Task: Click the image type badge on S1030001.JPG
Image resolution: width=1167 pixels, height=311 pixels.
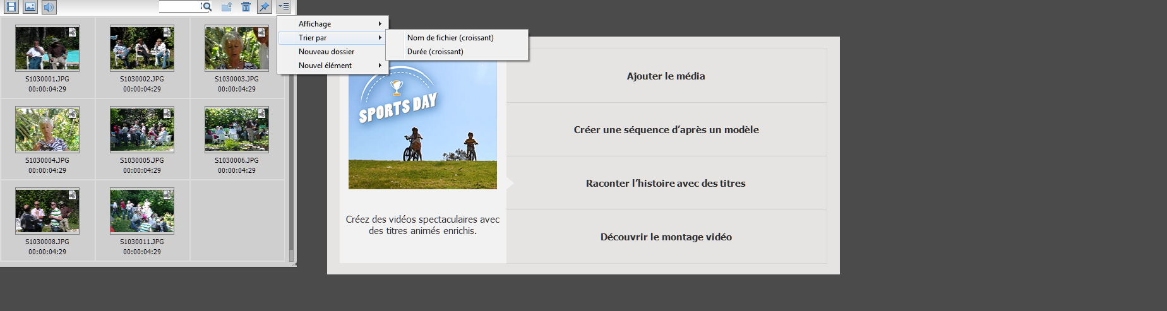Action: 73,32
